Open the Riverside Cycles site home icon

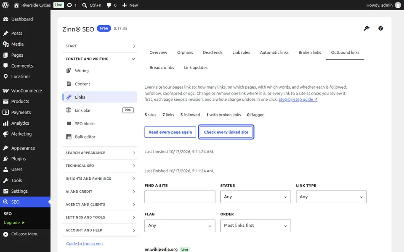[x=16, y=5]
